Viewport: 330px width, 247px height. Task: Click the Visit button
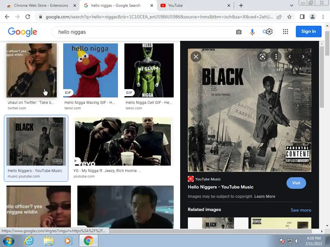(296, 183)
